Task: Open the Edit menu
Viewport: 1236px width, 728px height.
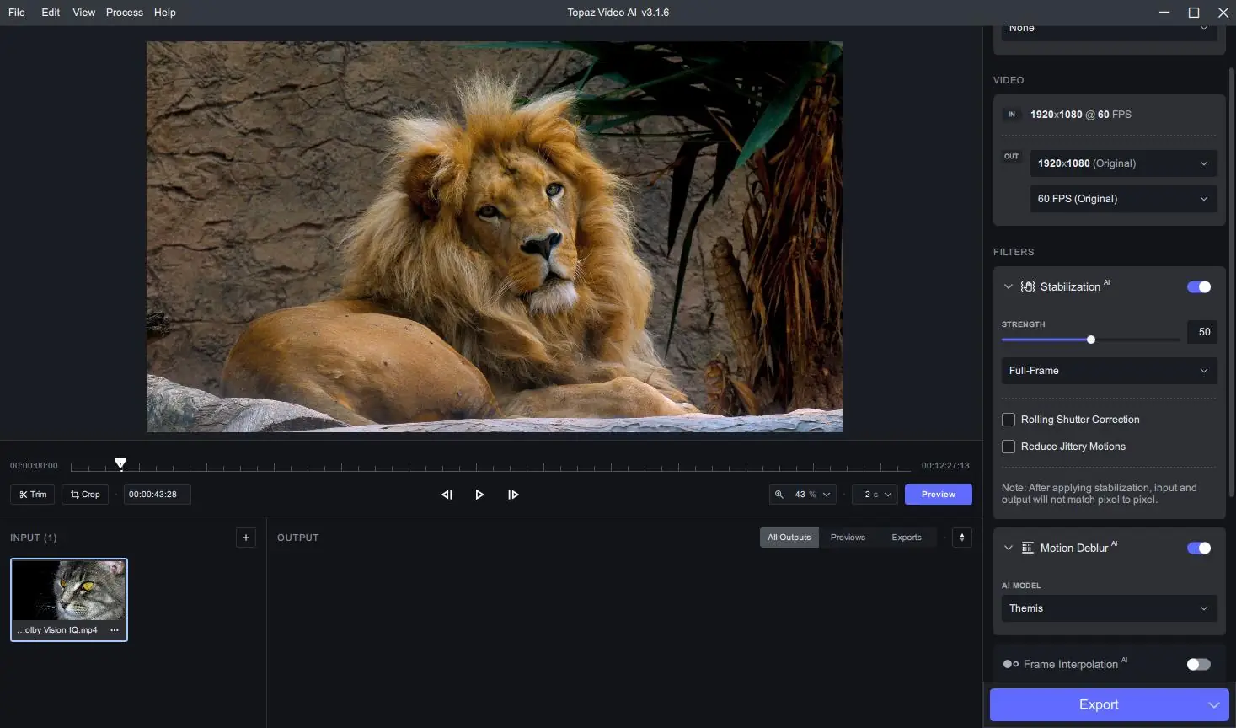Action: pos(51,13)
